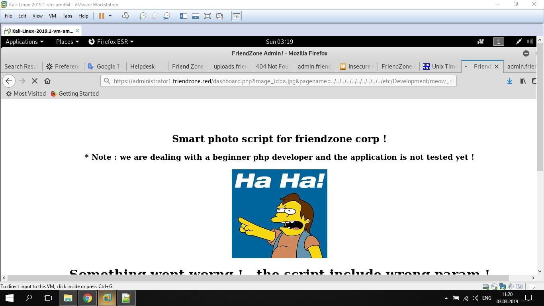The image size is (544, 306).
Task: Switch to the Friend Zone Firefox tab
Action: coord(188,67)
